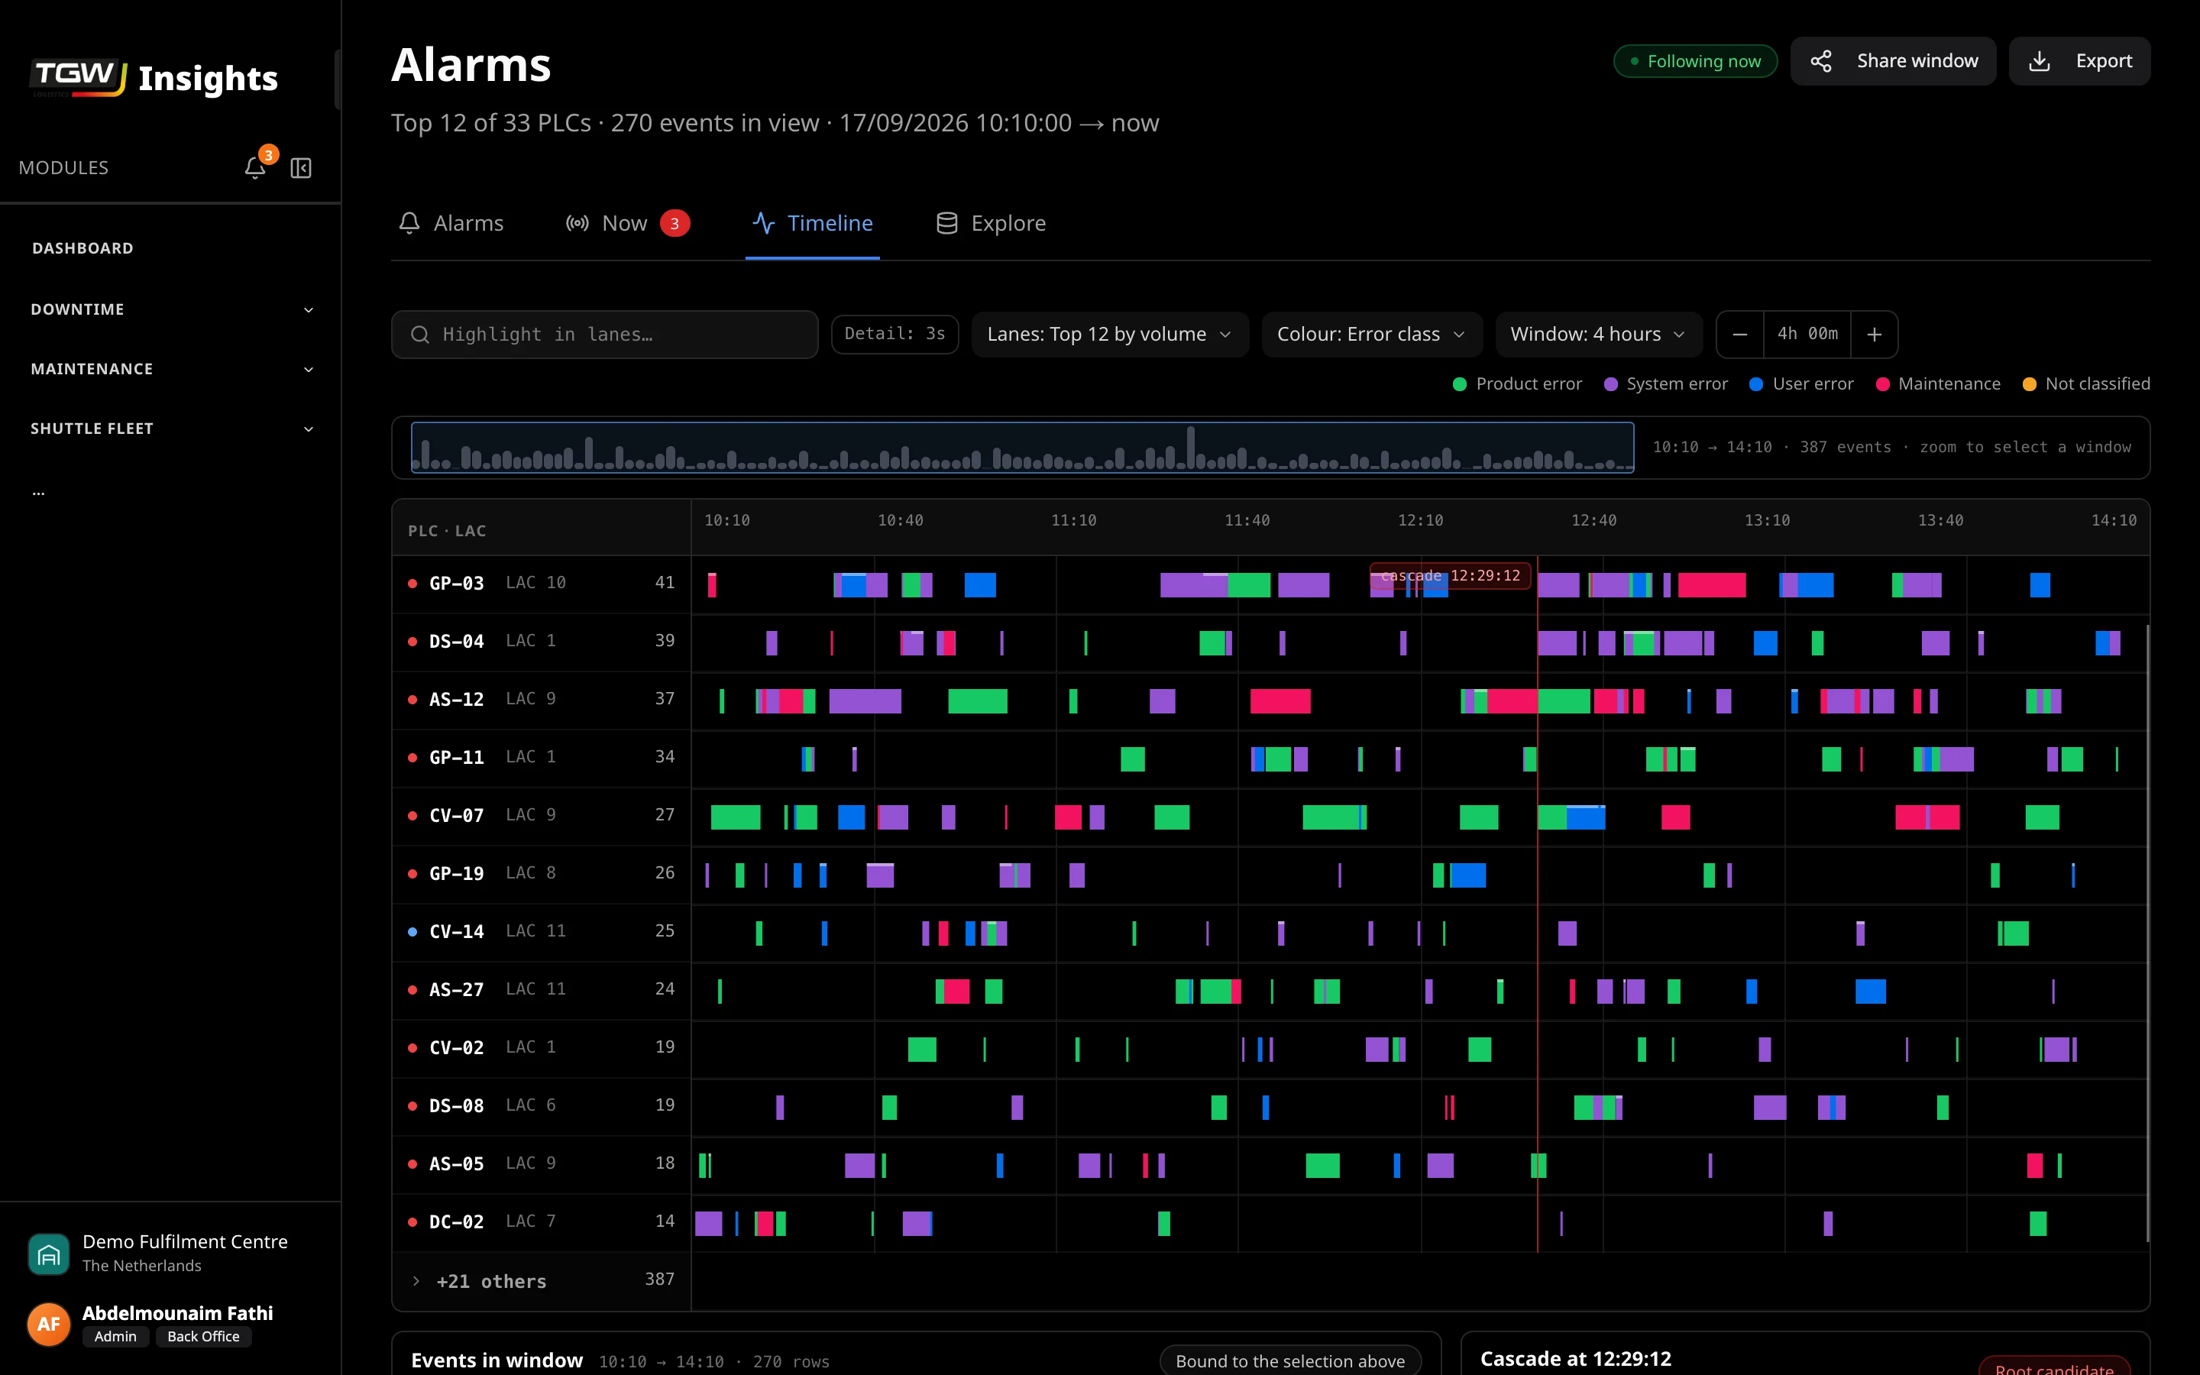
Task: Select the GP-11 lane row label
Action: [542, 759]
